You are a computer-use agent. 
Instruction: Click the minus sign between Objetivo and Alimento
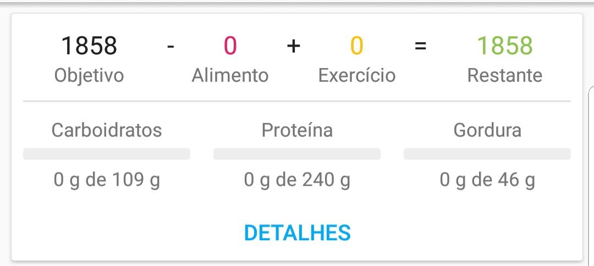tap(171, 47)
